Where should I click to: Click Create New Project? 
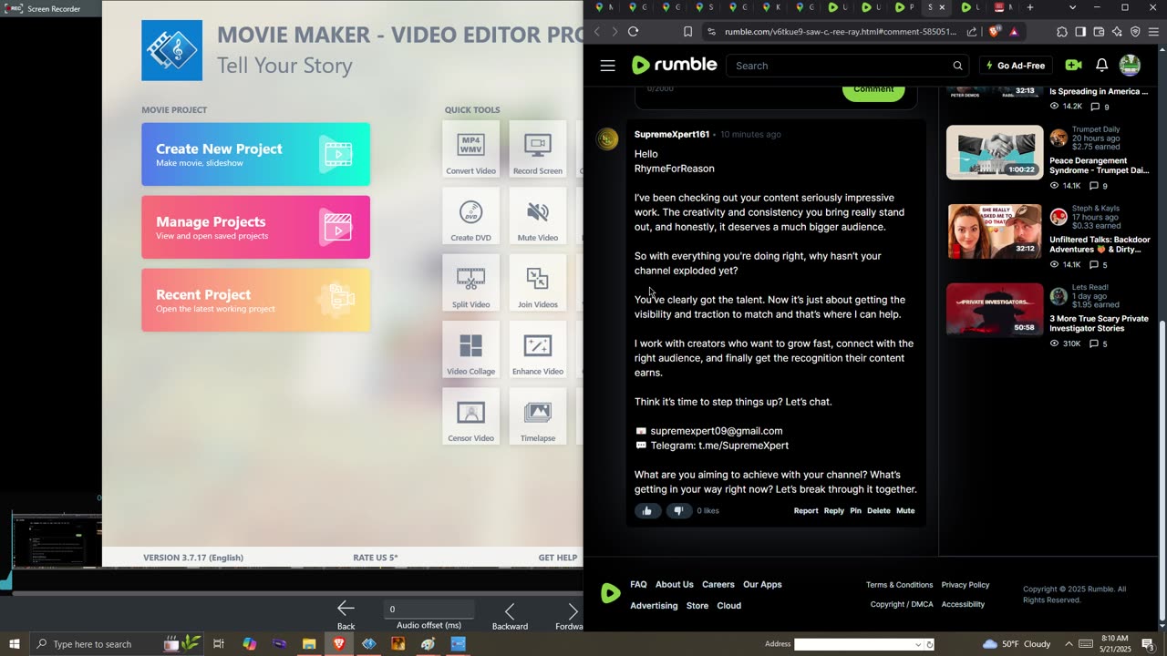click(x=255, y=154)
